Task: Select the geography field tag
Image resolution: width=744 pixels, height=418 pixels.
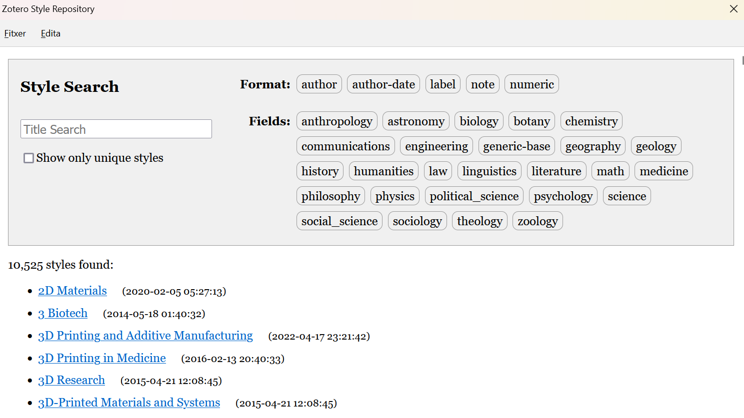Action: coord(593,146)
